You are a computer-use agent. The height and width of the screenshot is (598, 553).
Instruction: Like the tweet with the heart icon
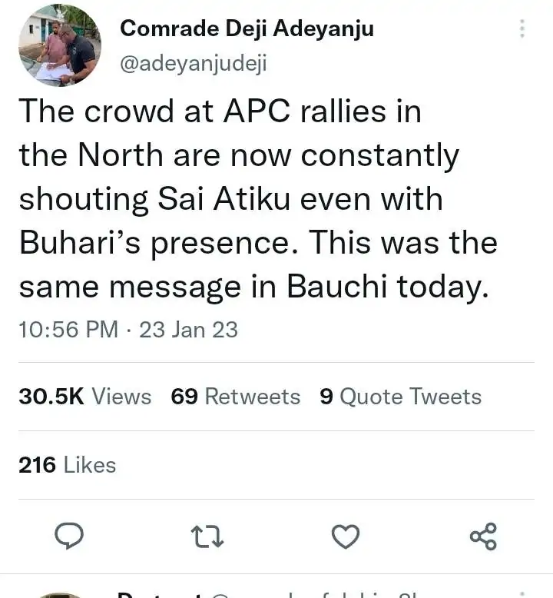[346, 535]
